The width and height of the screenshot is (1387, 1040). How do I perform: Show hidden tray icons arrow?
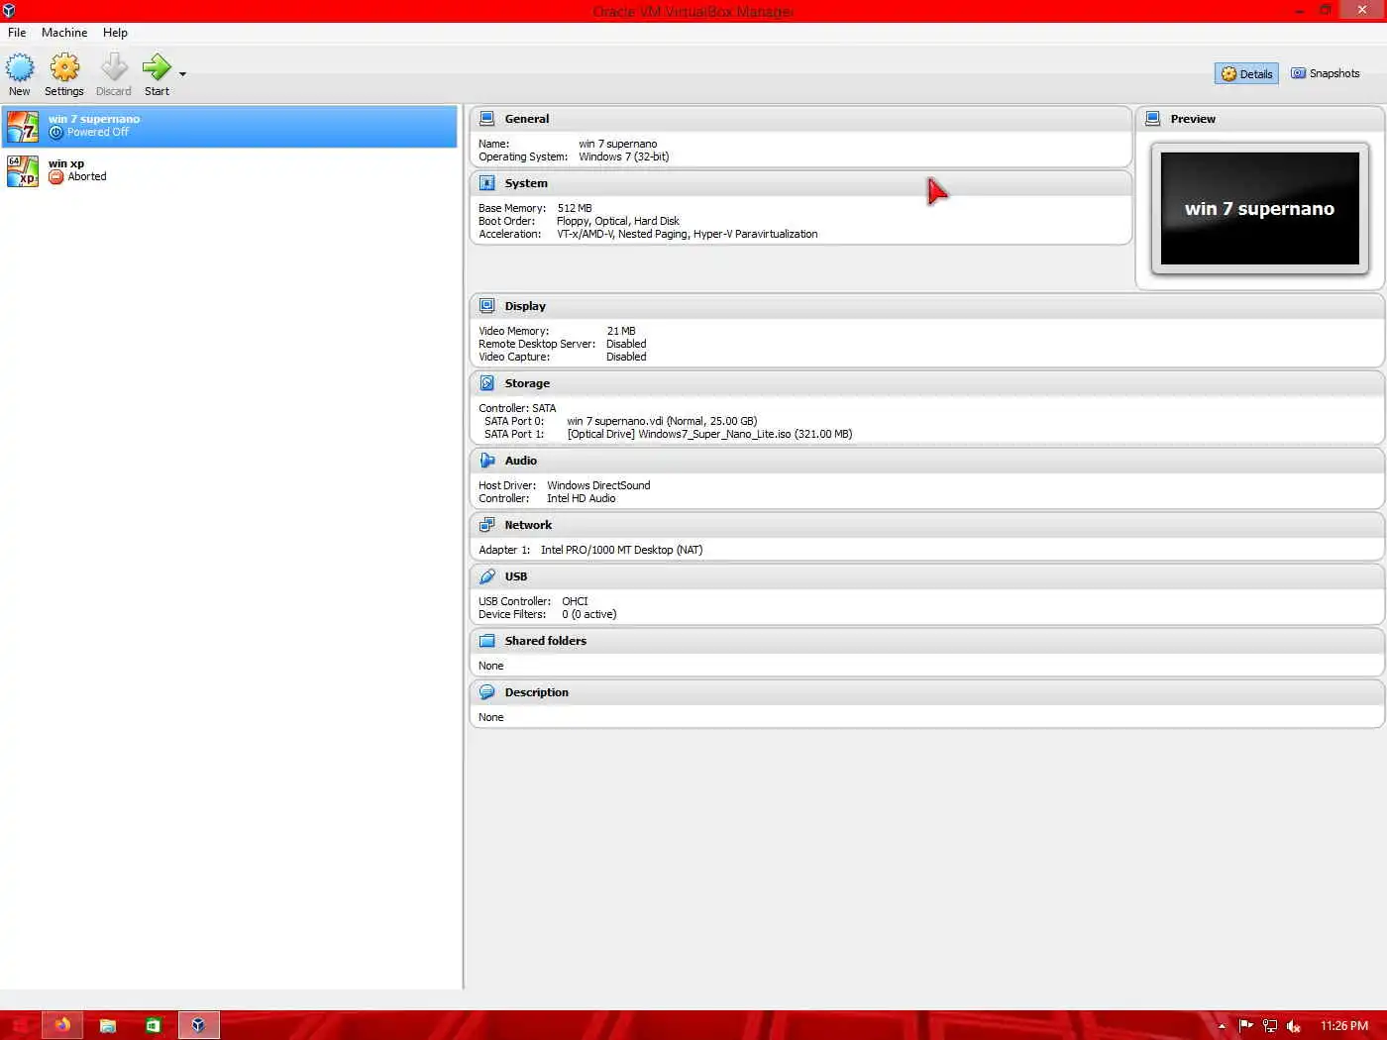pos(1222,1026)
